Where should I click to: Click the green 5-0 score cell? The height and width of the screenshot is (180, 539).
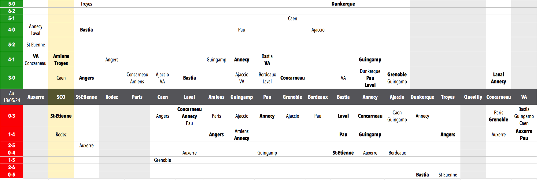(12, 4)
